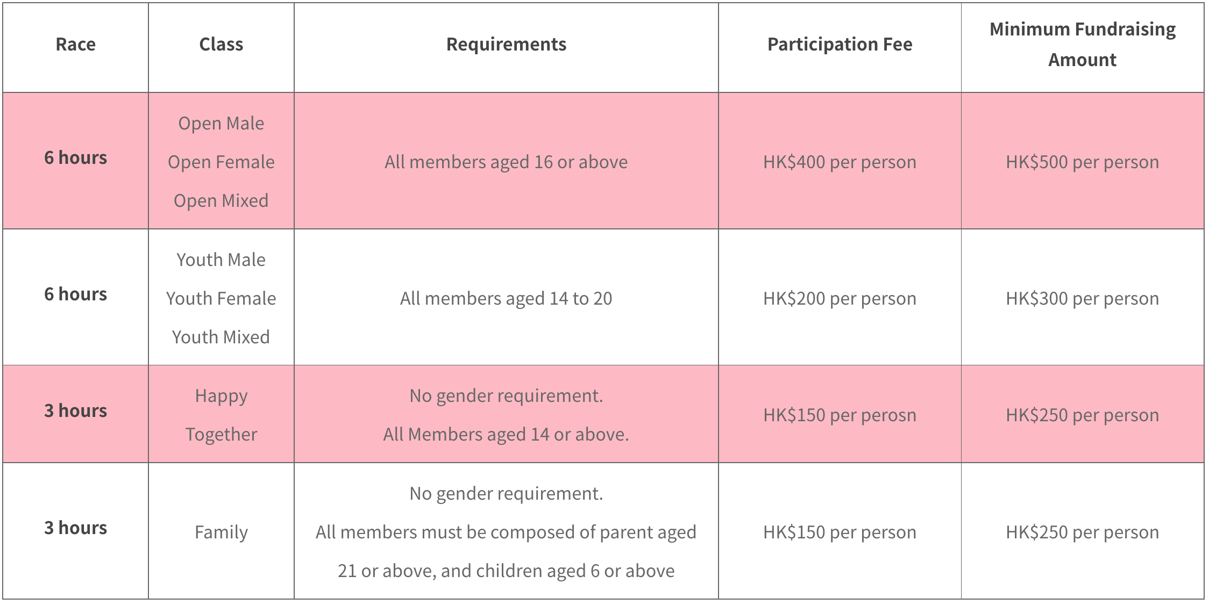The width and height of the screenshot is (1209, 605).
Task: Select the Youth Female class text
Action: (221, 299)
